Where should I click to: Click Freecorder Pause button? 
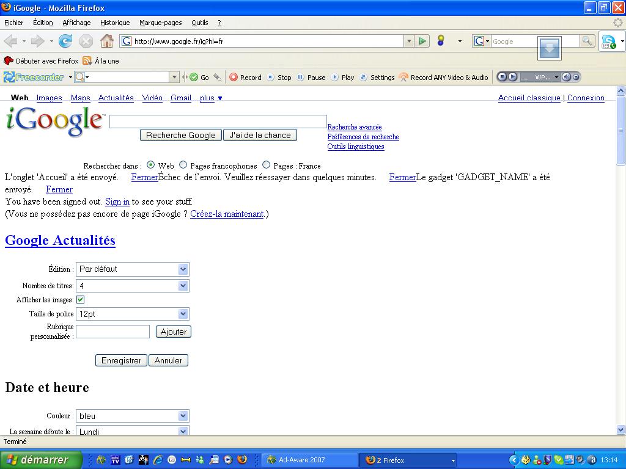click(311, 78)
